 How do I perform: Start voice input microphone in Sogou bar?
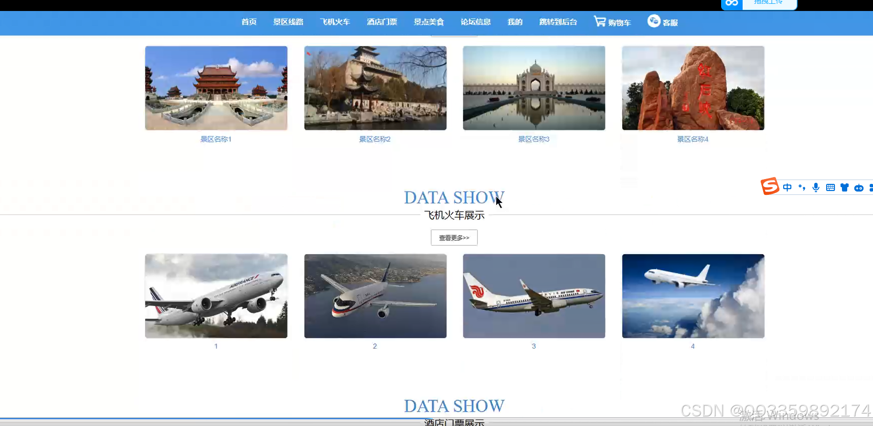[816, 188]
